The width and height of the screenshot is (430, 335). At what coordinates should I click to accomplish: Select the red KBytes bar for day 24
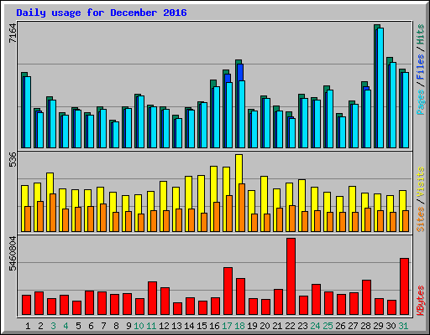tap(316, 300)
